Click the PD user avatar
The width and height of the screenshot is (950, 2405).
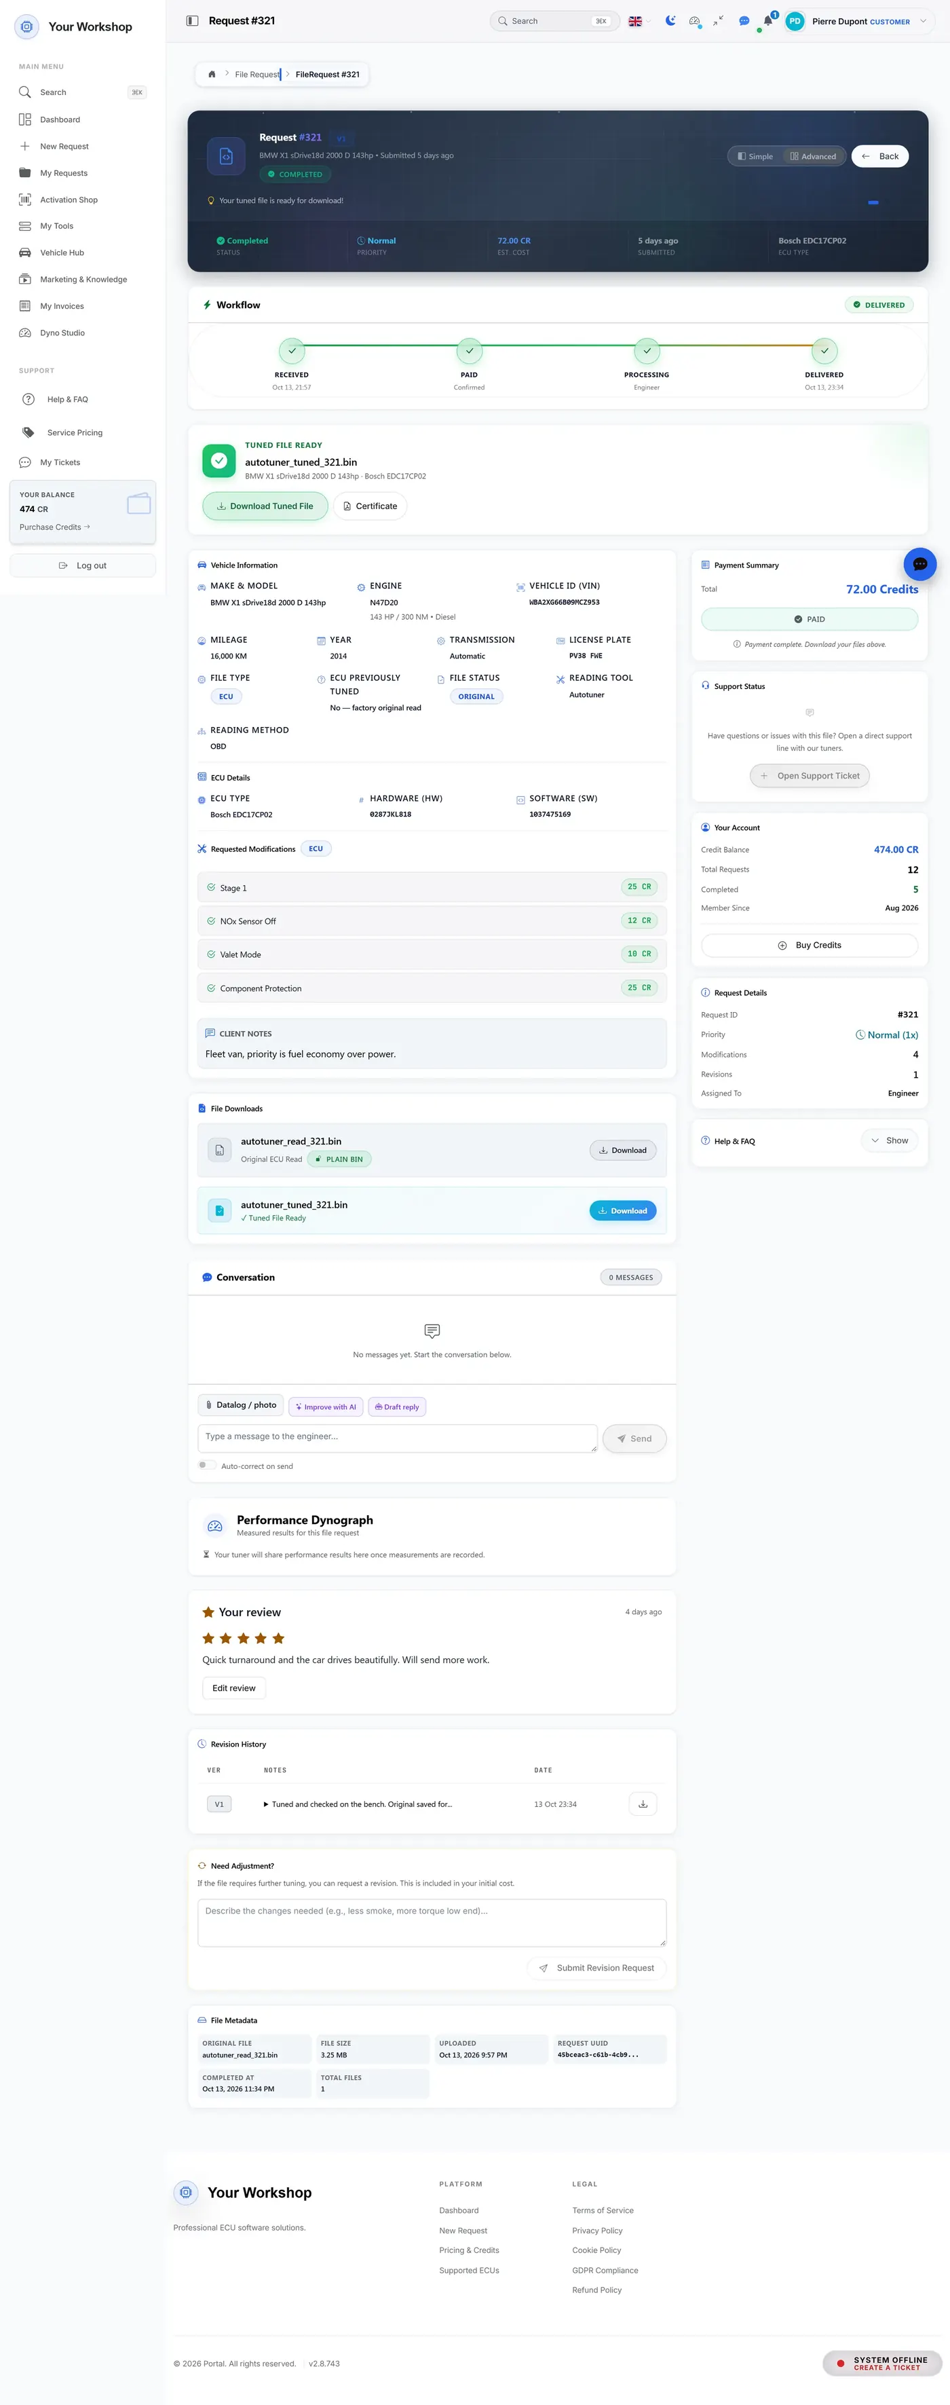[x=795, y=20]
